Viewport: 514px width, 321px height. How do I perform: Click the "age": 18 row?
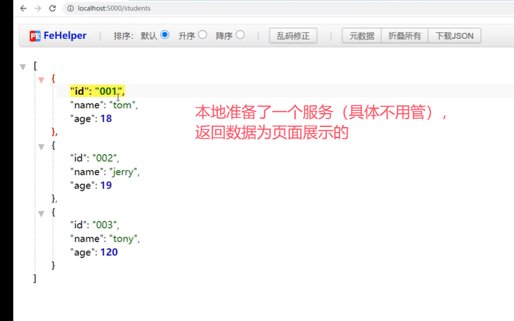[91, 119]
